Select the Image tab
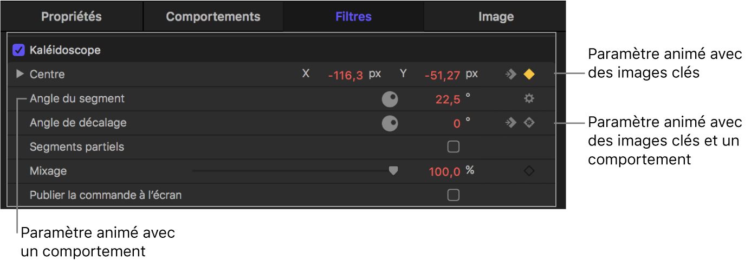 click(x=496, y=16)
